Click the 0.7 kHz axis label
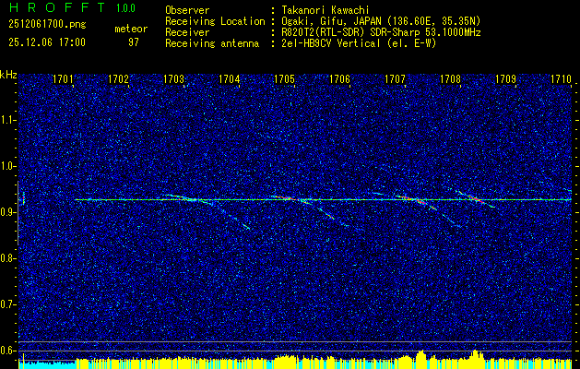The image size is (580, 369). (8, 304)
